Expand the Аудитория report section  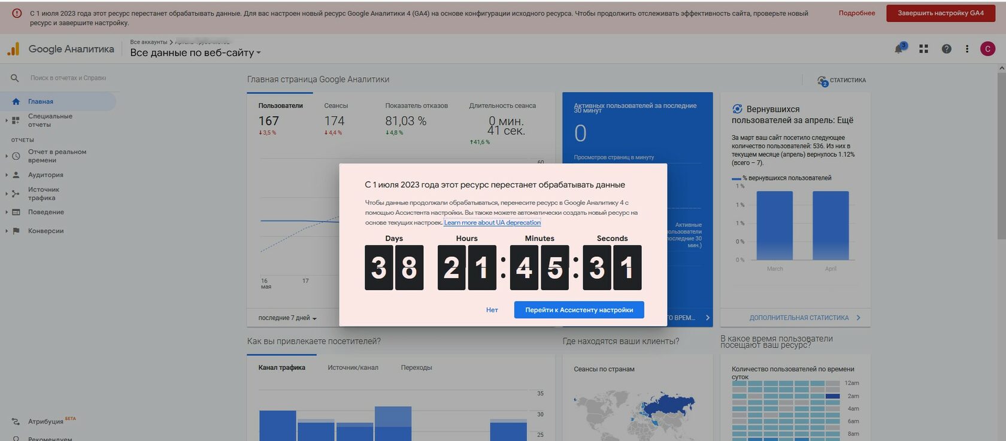[x=7, y=175]
